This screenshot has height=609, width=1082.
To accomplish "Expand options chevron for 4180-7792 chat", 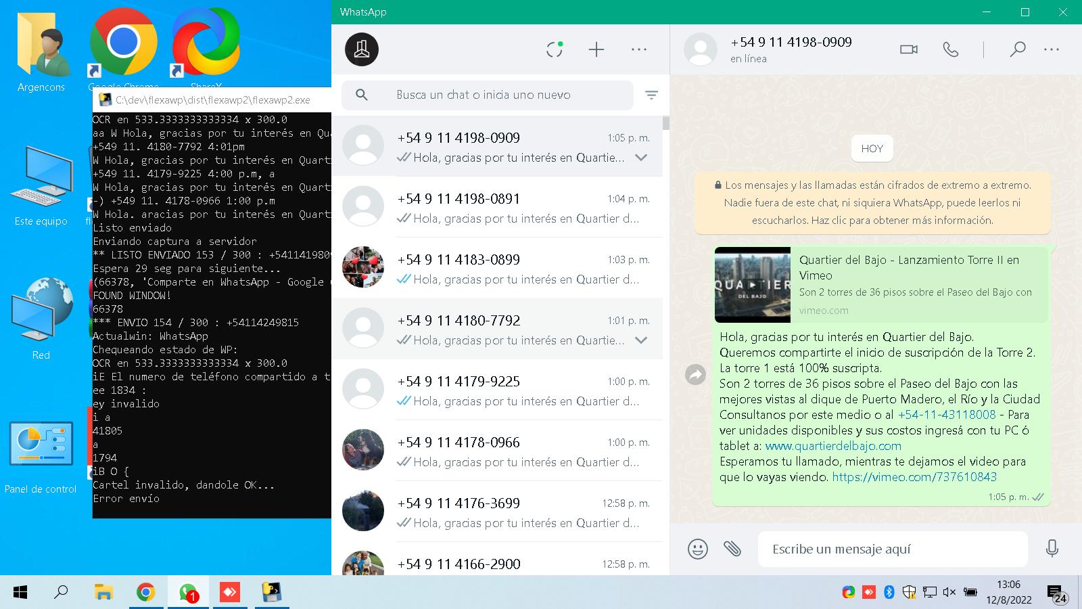I will point(641,340).
